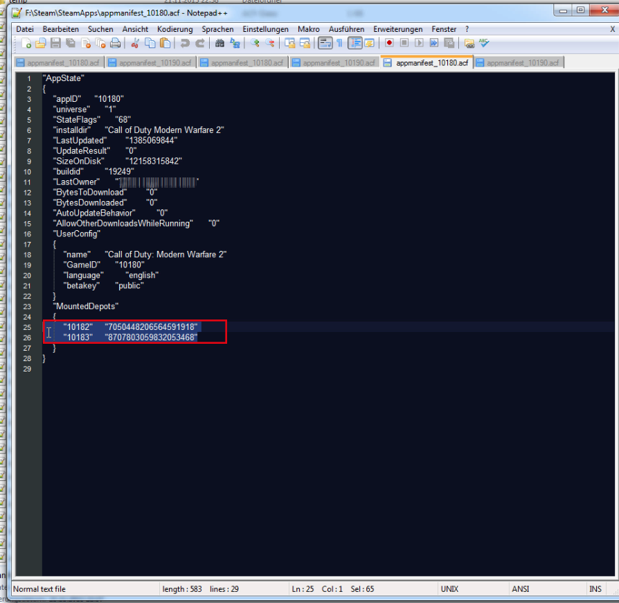Open the Kodierung menu
This screenshot has height=603, width=619.
175,29
